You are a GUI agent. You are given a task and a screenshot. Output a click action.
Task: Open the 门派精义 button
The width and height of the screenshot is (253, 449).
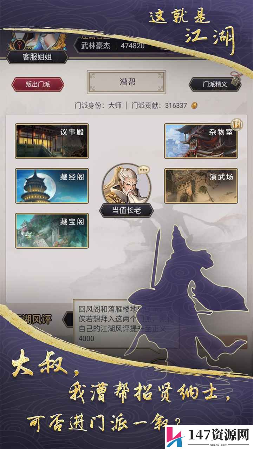click(215, 84)
